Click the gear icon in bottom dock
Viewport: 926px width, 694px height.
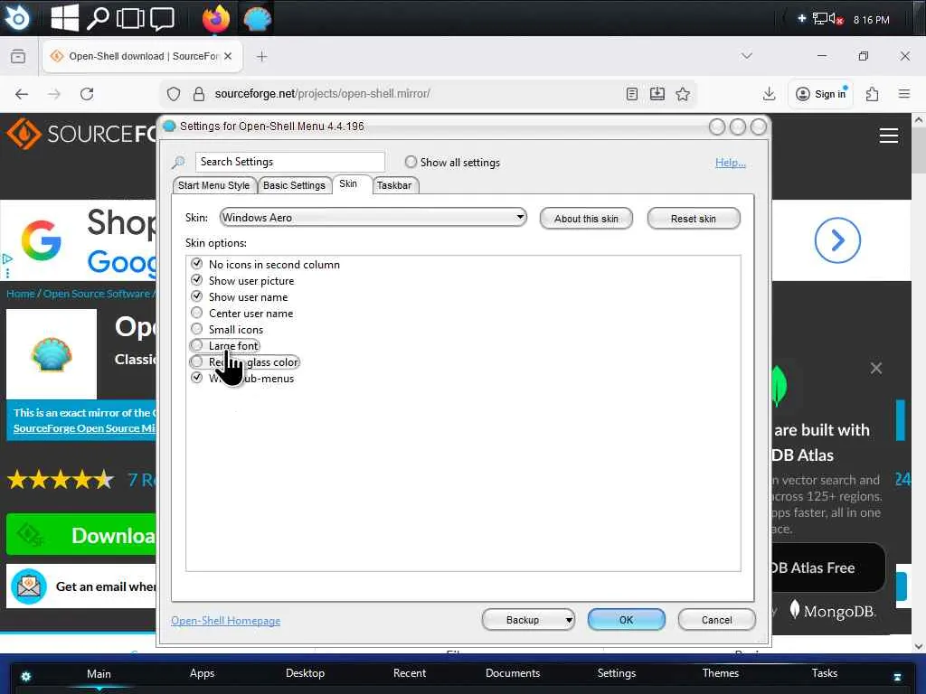click(x=26, y=676)
